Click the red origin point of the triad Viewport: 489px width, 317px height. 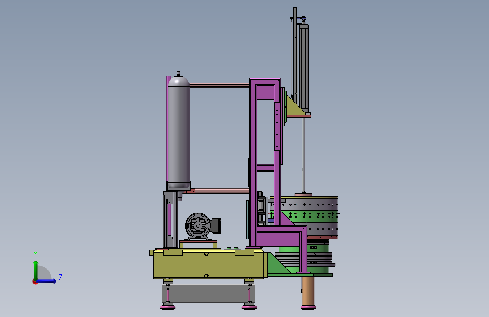coord(35,281)
